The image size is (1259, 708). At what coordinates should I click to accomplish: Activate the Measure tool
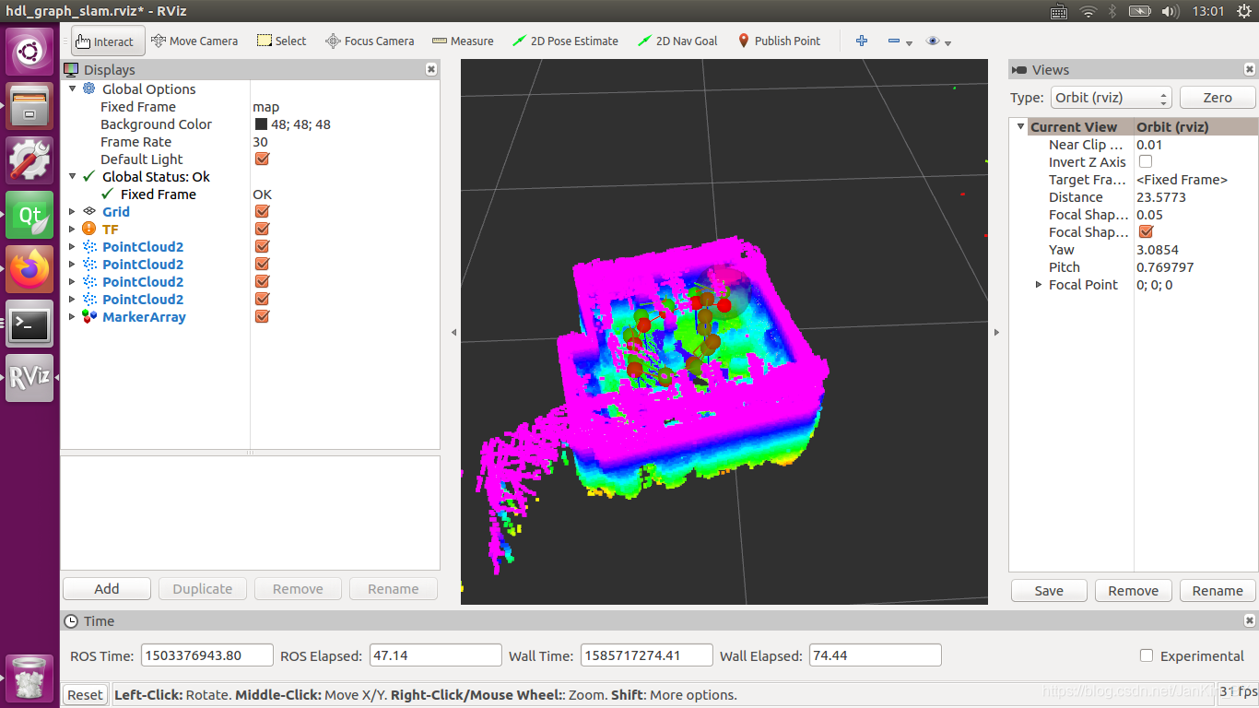point(463,41)
